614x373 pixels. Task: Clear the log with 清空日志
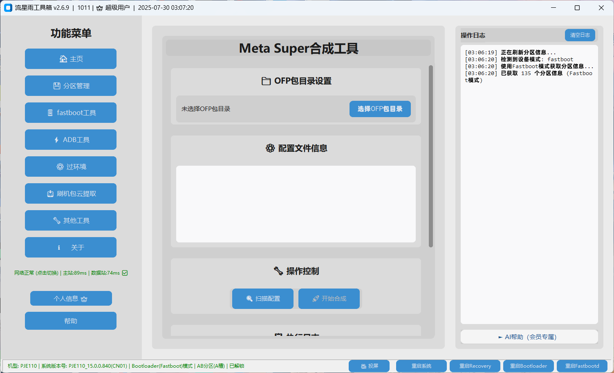click(x=580, y=35)
